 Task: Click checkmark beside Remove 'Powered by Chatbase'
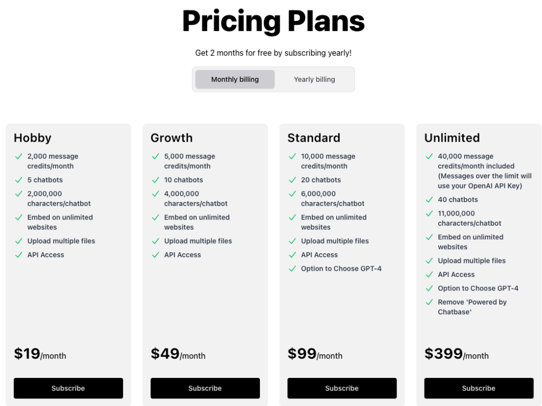[x=429, y=302]
